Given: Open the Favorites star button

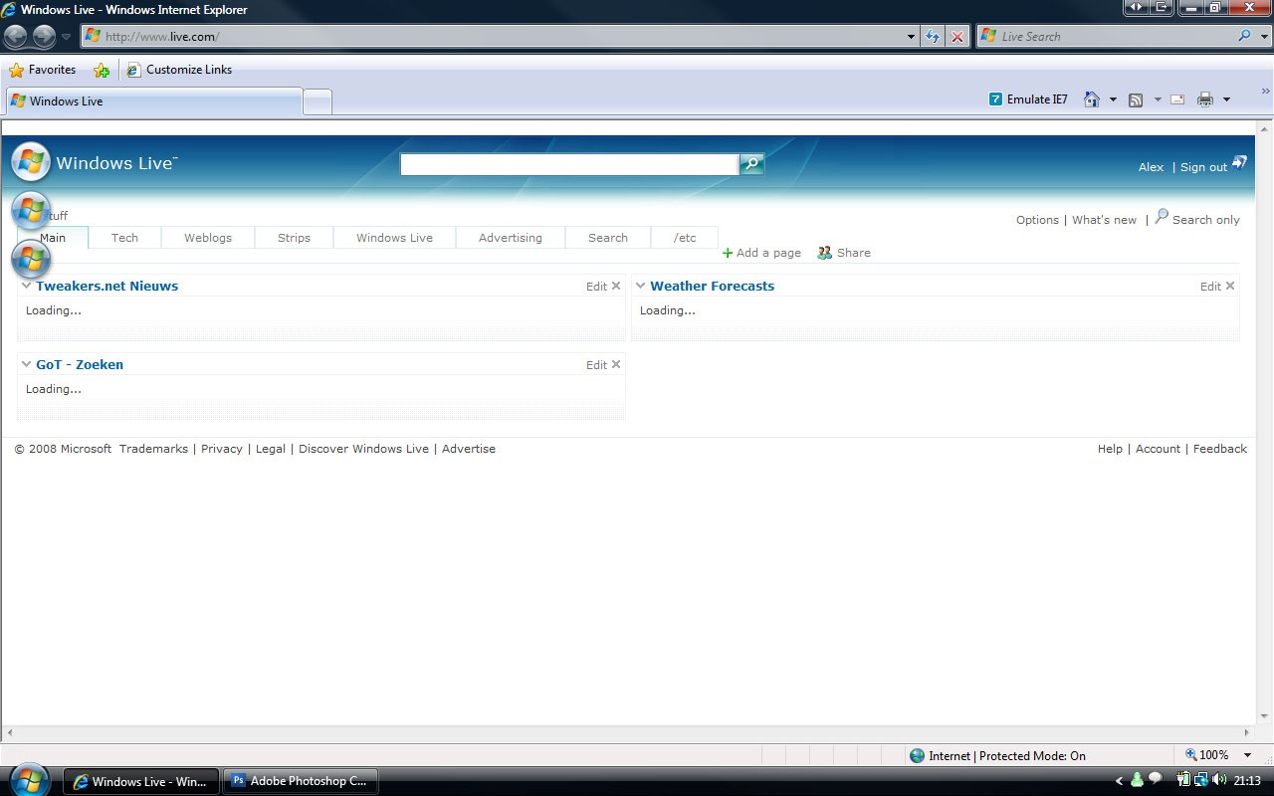Looking at the screenshot, I should coord(42,70).
